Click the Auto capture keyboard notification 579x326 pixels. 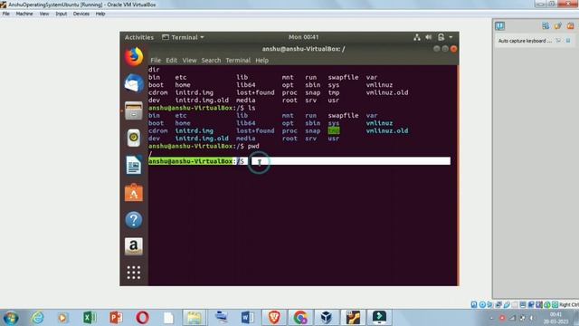(525, 41)
